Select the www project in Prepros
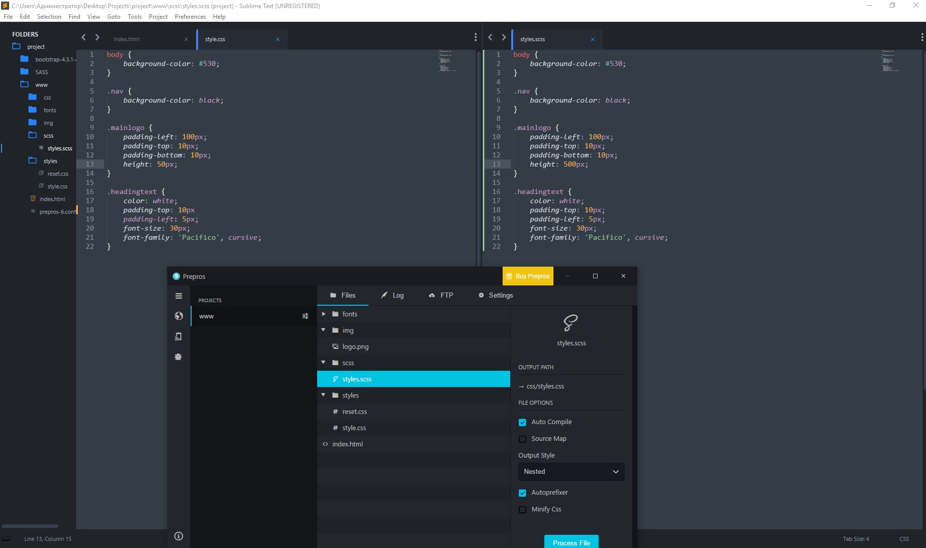Screen dimensions: 926x548 (x=254, y=316)
